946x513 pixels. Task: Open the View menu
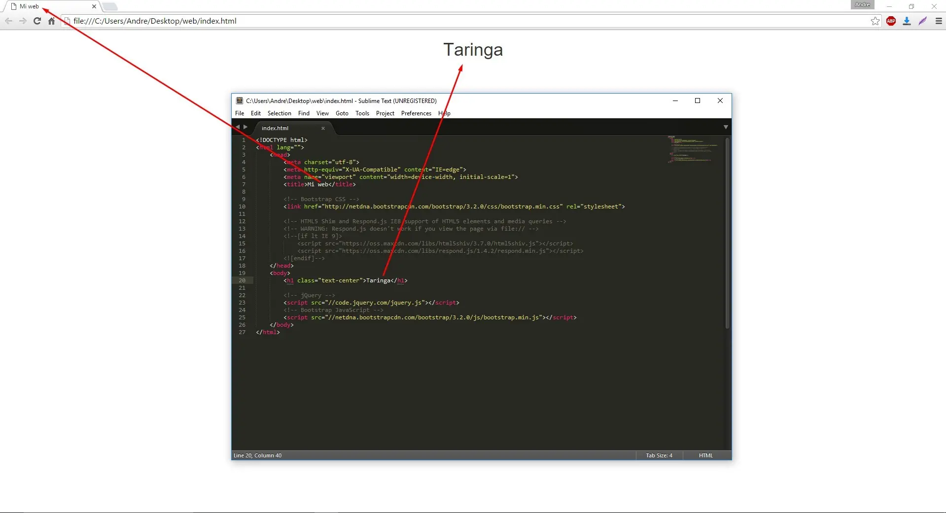[322, 113]
